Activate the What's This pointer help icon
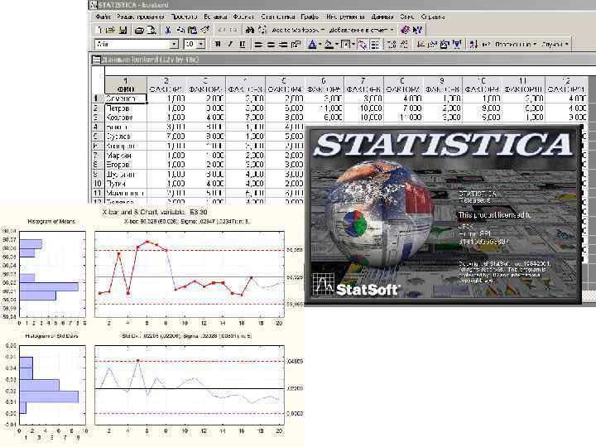The height and width of the screenshot is (447, 596). tap(417, 30)
